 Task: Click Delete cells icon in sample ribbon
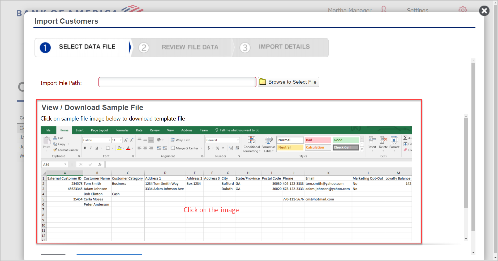383,143
